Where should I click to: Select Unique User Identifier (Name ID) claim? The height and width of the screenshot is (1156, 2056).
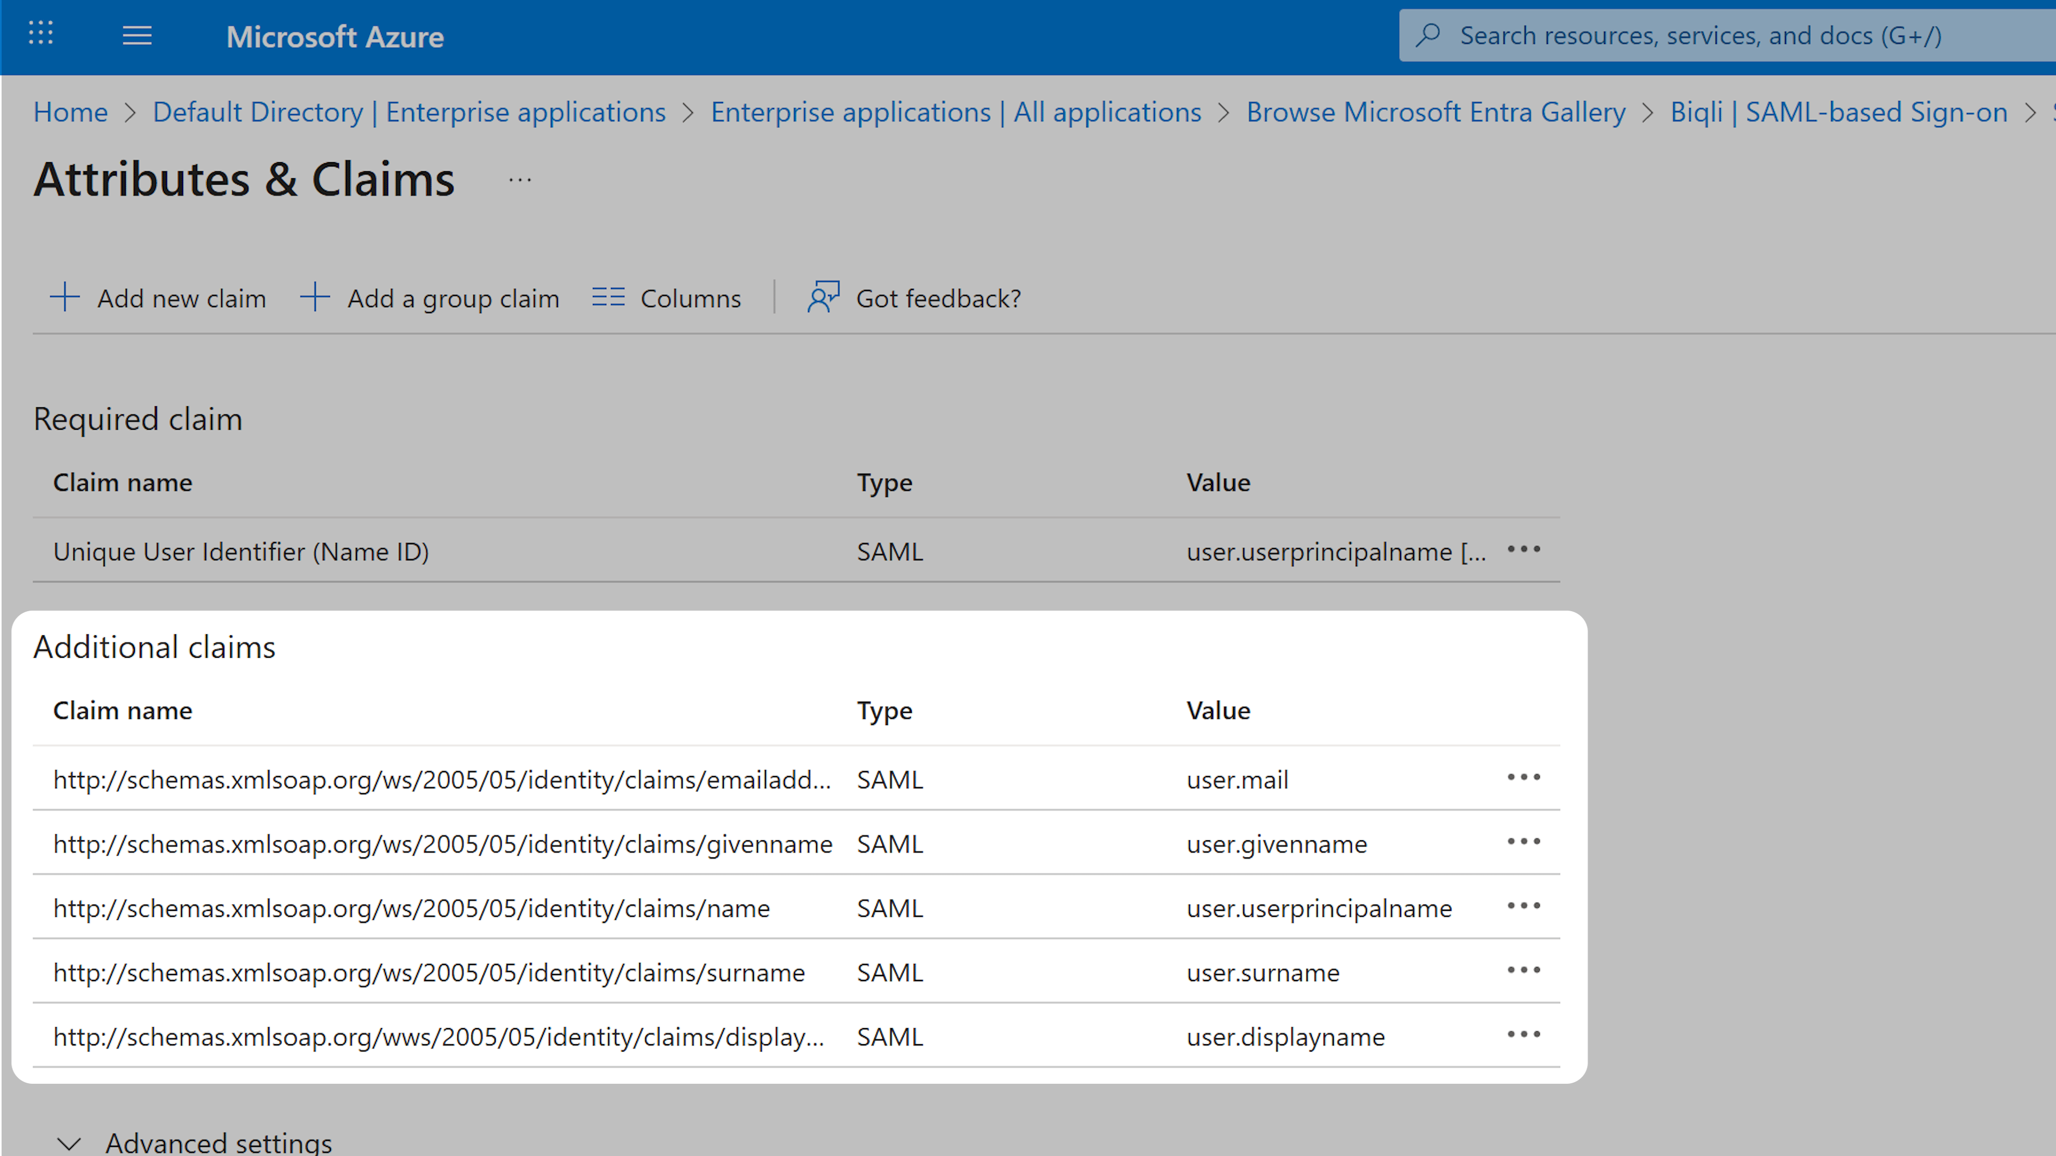pos(241,551)
